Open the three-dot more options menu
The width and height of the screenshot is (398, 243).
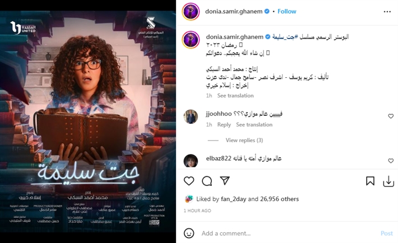pyautogui.click(x=387, y=12)
